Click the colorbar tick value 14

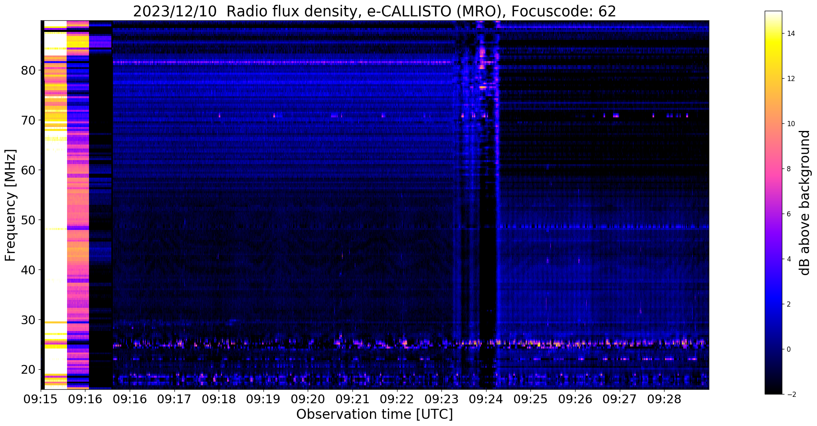(x=790, y=34)
